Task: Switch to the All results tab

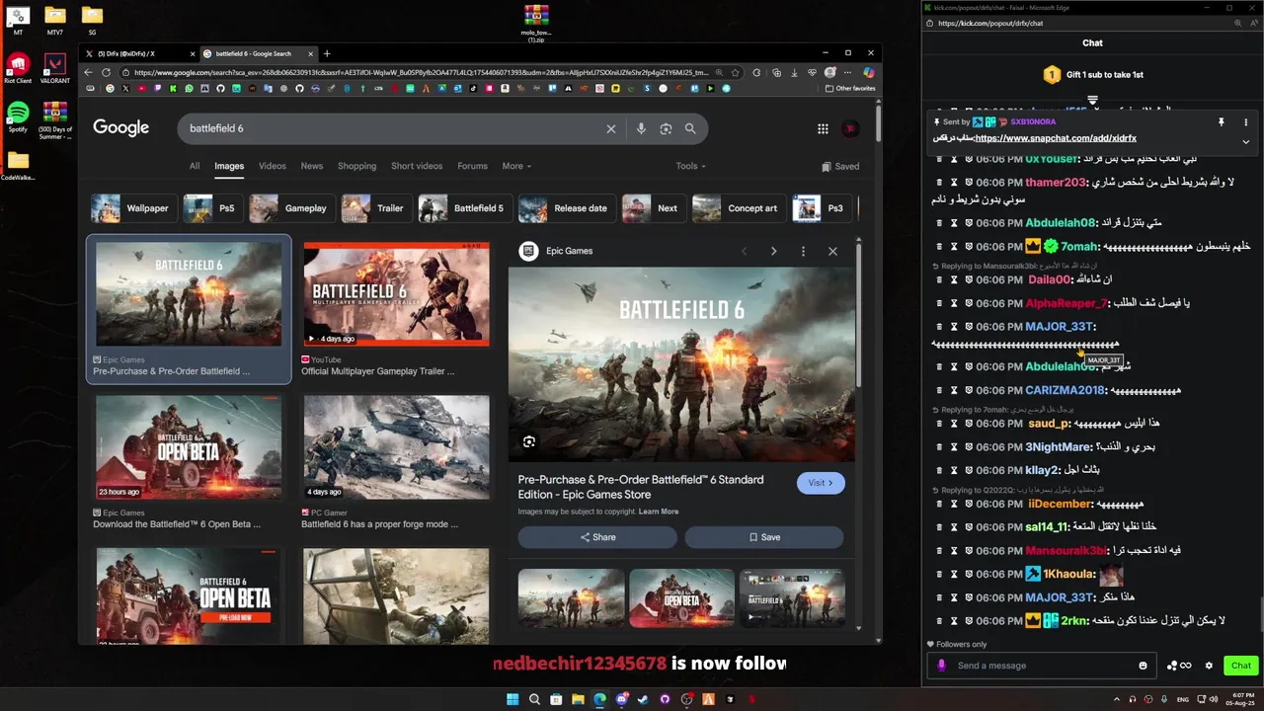Action: coord(195,166)
